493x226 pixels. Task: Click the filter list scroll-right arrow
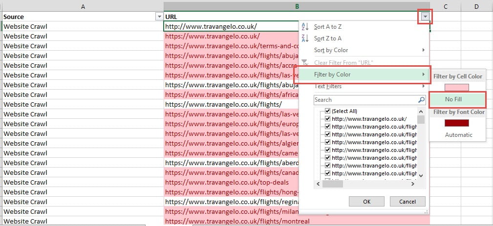point(413,184)
